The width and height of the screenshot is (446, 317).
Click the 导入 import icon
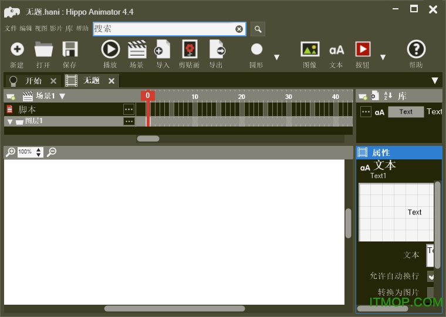tap(163, 49)
